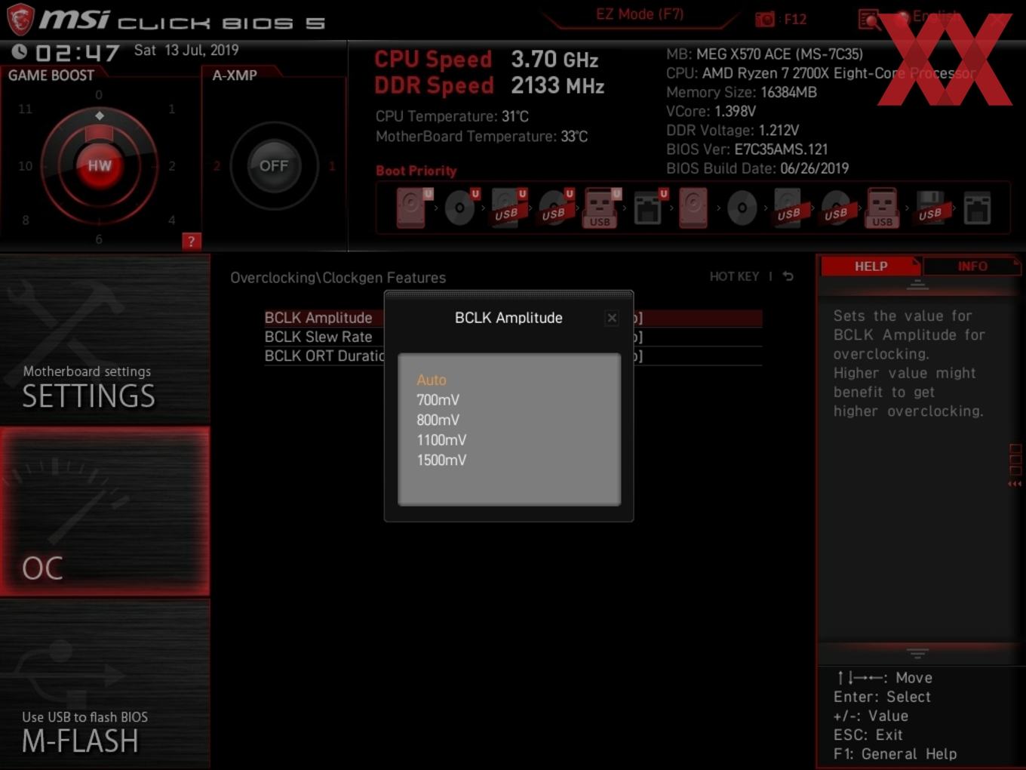The image size is (1026, 770).
Task: Select the UEFI USB hard disk boot icon
Action: (x=508, y=208)
